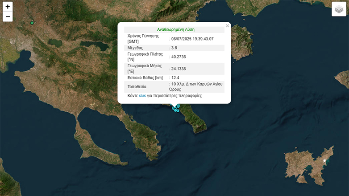Click the cyan earthquake marker cluster near Athos
The image size is (349, 196).
176,108
